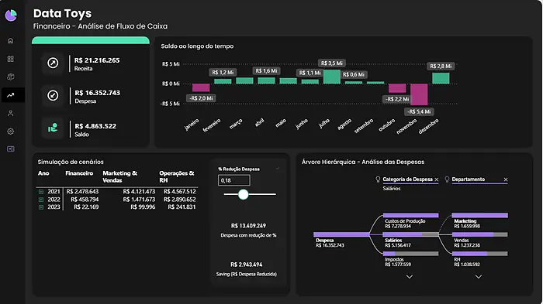
Task: Click the outubro -R$ 2,2 Mi bar
Action: click(397, 88)
